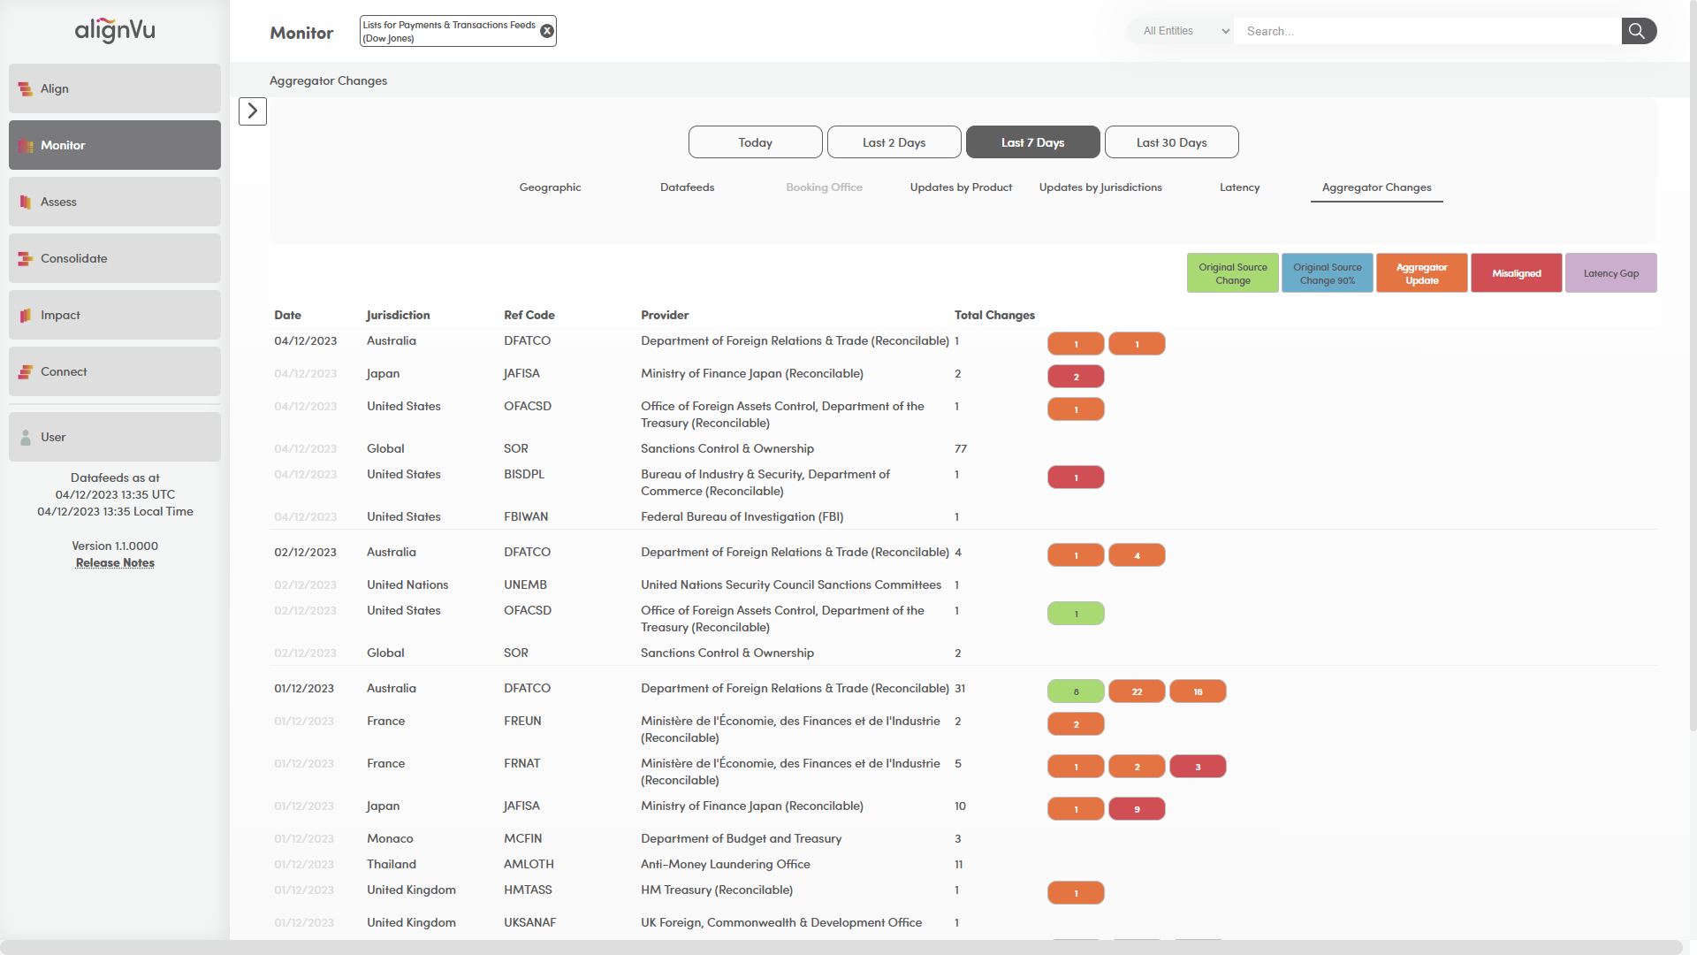Open the Connect menu item
The image size is (1697, 955).
click(115, 371)
